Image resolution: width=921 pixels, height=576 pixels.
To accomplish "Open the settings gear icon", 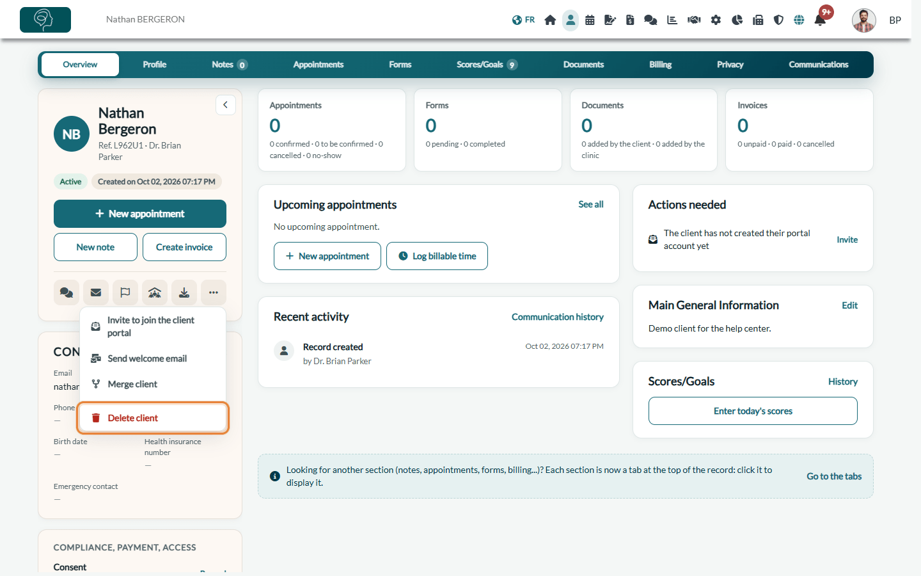I will (716, 20).
